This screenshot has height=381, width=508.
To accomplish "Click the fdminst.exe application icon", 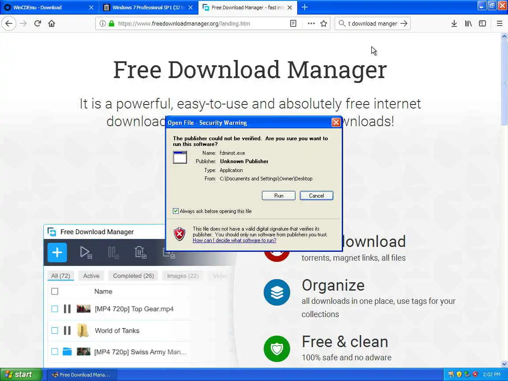I will click(x=180, y=157).
